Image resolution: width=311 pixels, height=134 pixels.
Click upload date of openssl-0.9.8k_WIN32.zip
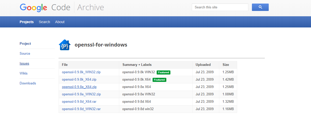[x=205, y=72]
